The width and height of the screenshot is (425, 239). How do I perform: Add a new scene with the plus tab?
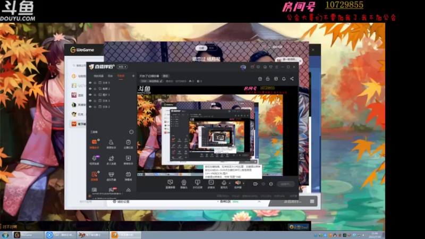pos(133,76)
